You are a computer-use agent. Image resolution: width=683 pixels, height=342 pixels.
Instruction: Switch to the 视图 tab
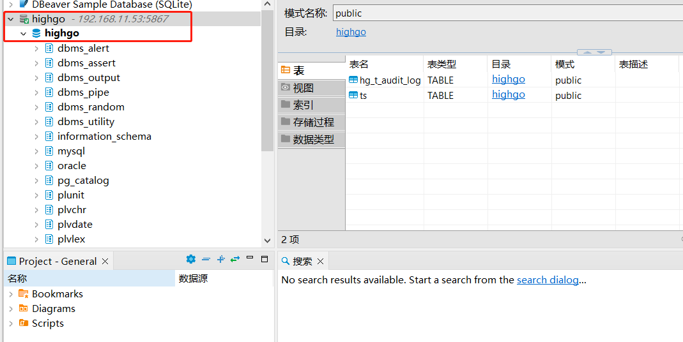[x=311, y=88]
